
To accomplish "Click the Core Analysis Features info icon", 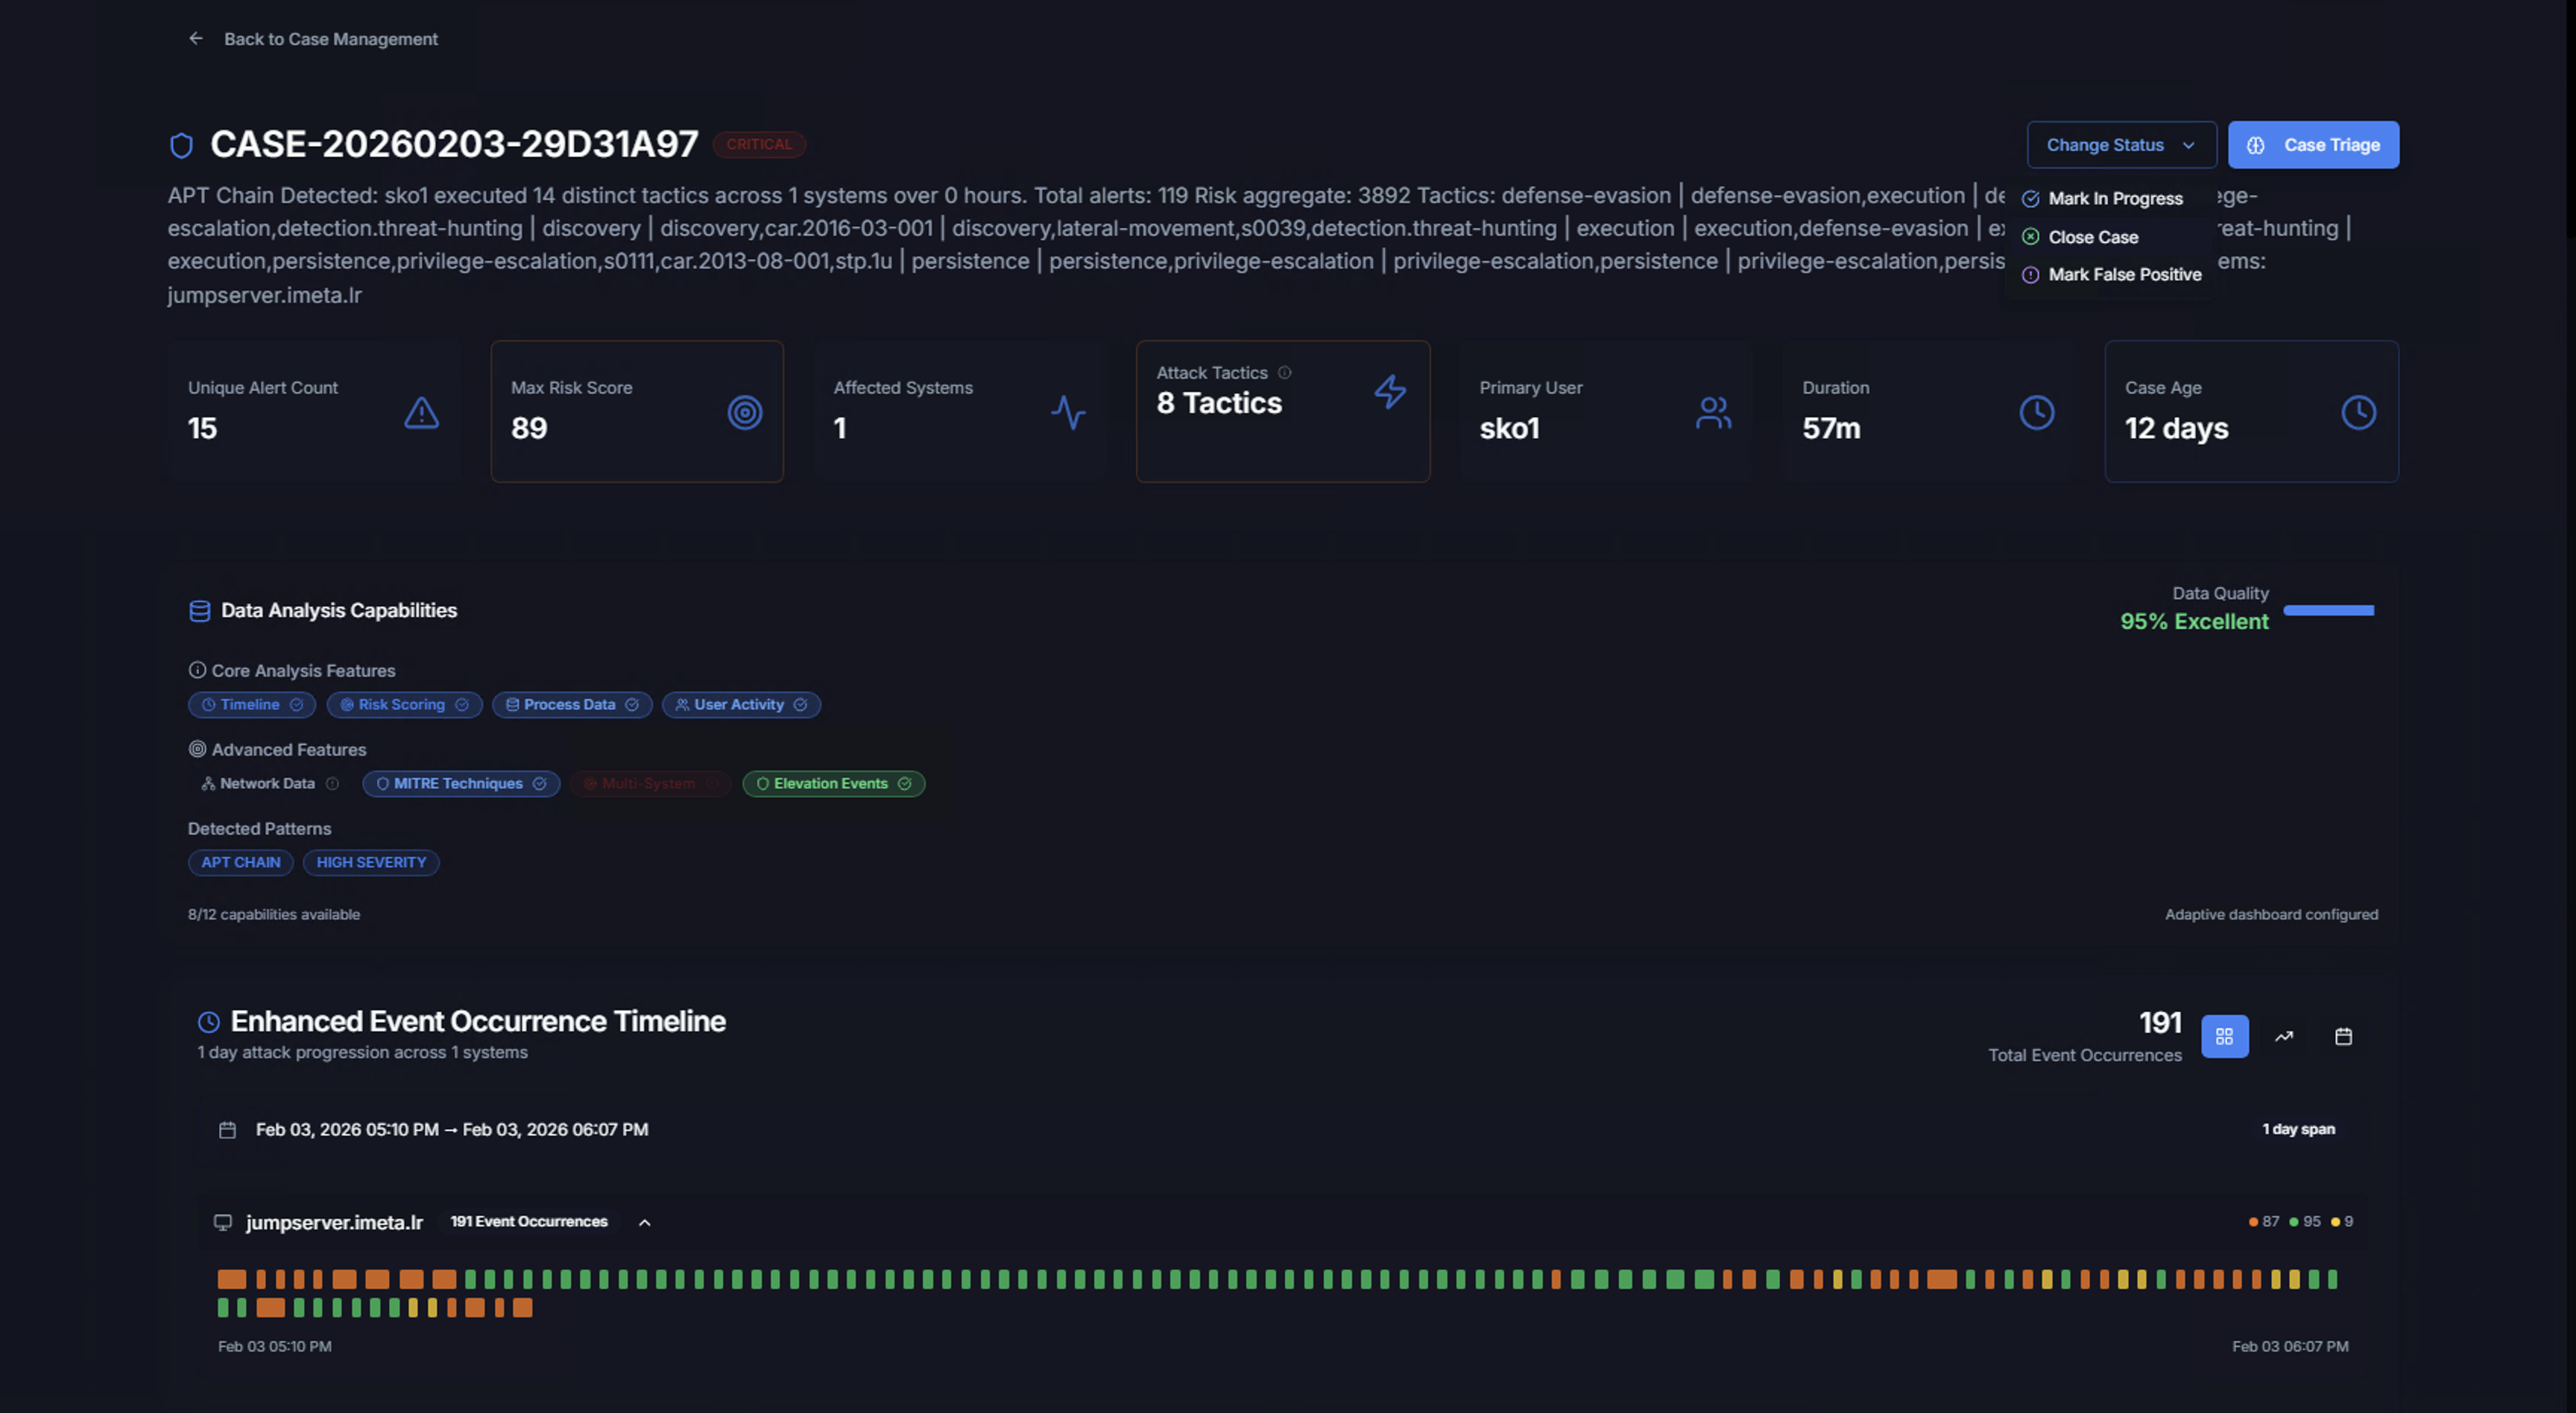I will [197, 670].
